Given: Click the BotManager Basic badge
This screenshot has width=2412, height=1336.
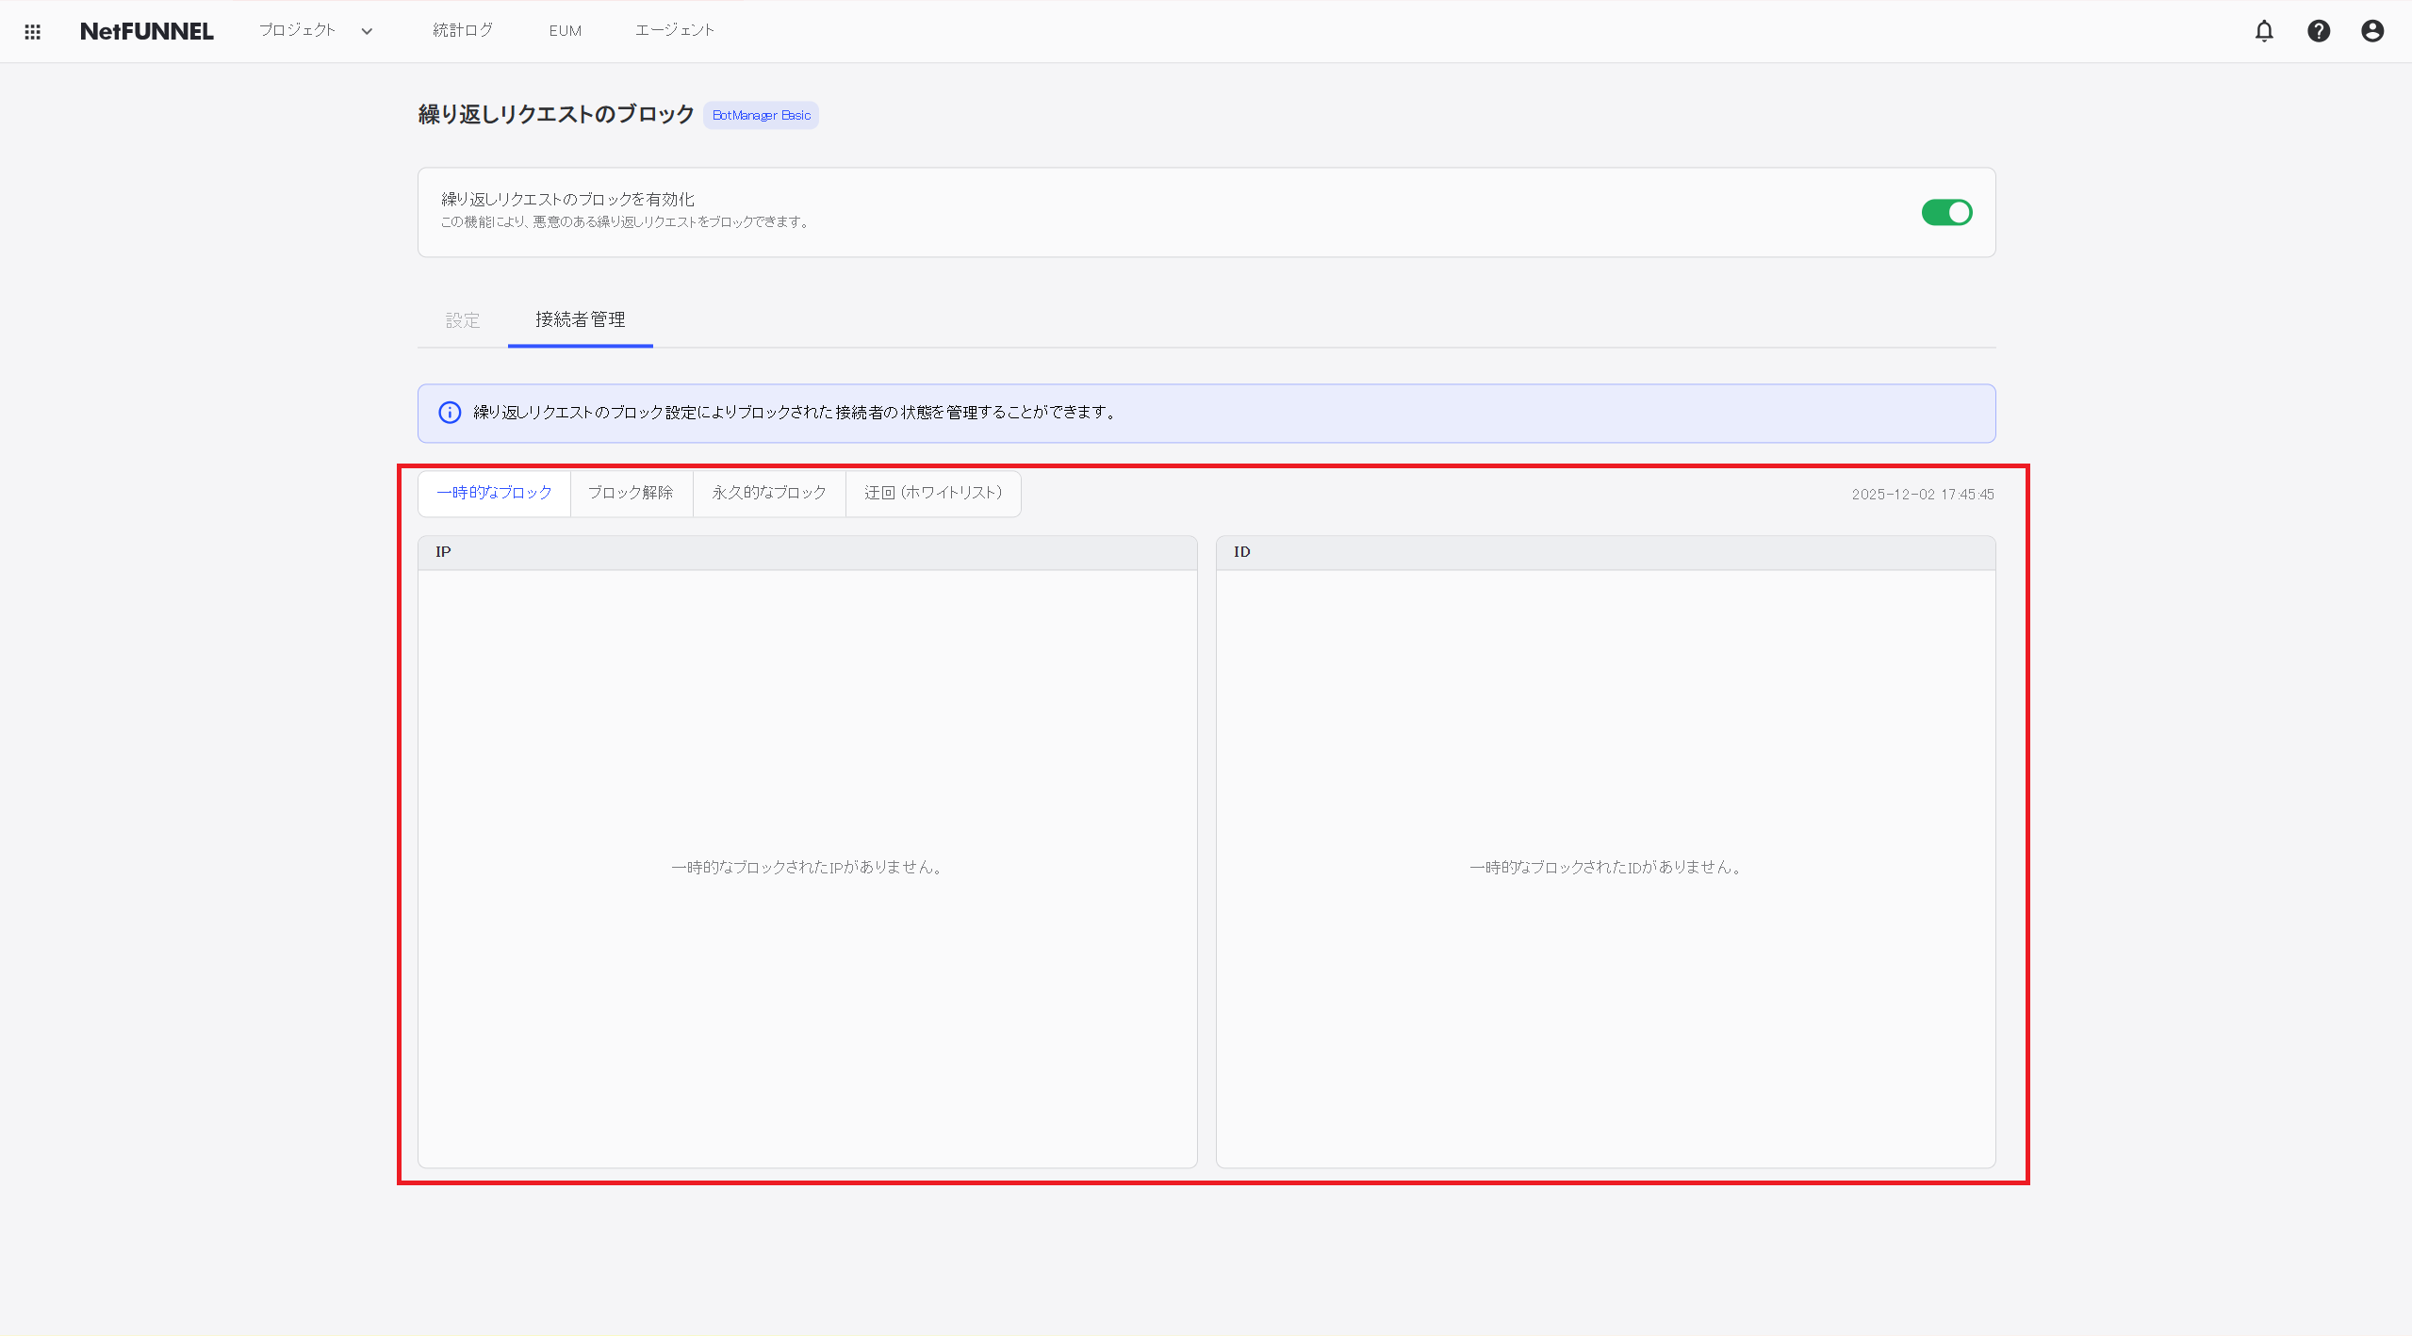Looking at the screenshot, I should pyautogui.click(x=761, y=115).
